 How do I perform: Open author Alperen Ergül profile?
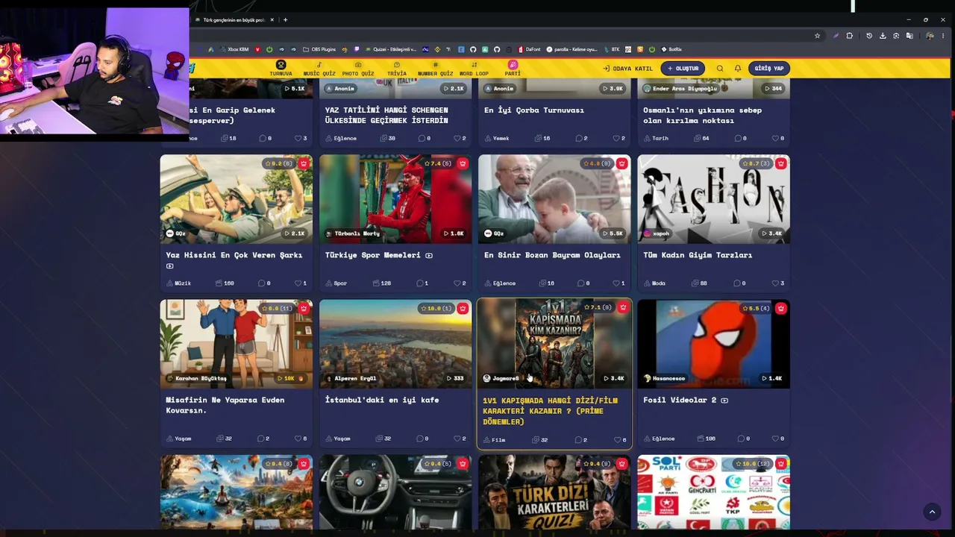point(351,378)
